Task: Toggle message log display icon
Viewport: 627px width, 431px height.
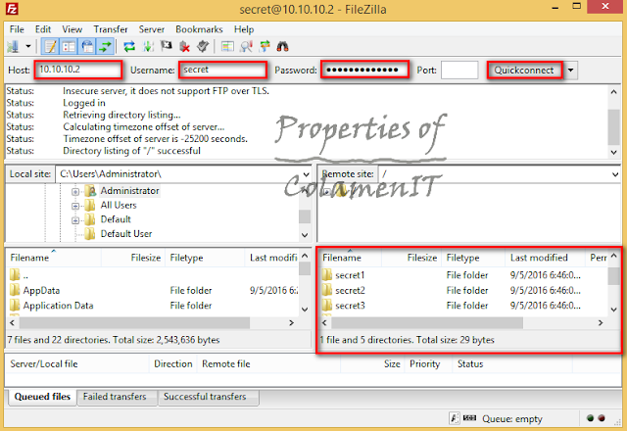Action: [50, 47]
